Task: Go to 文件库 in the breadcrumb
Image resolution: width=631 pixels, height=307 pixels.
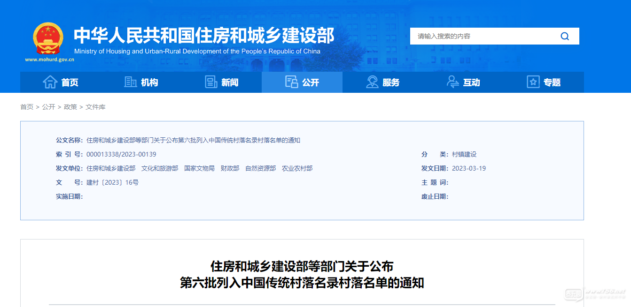Action: pos(96,107)
